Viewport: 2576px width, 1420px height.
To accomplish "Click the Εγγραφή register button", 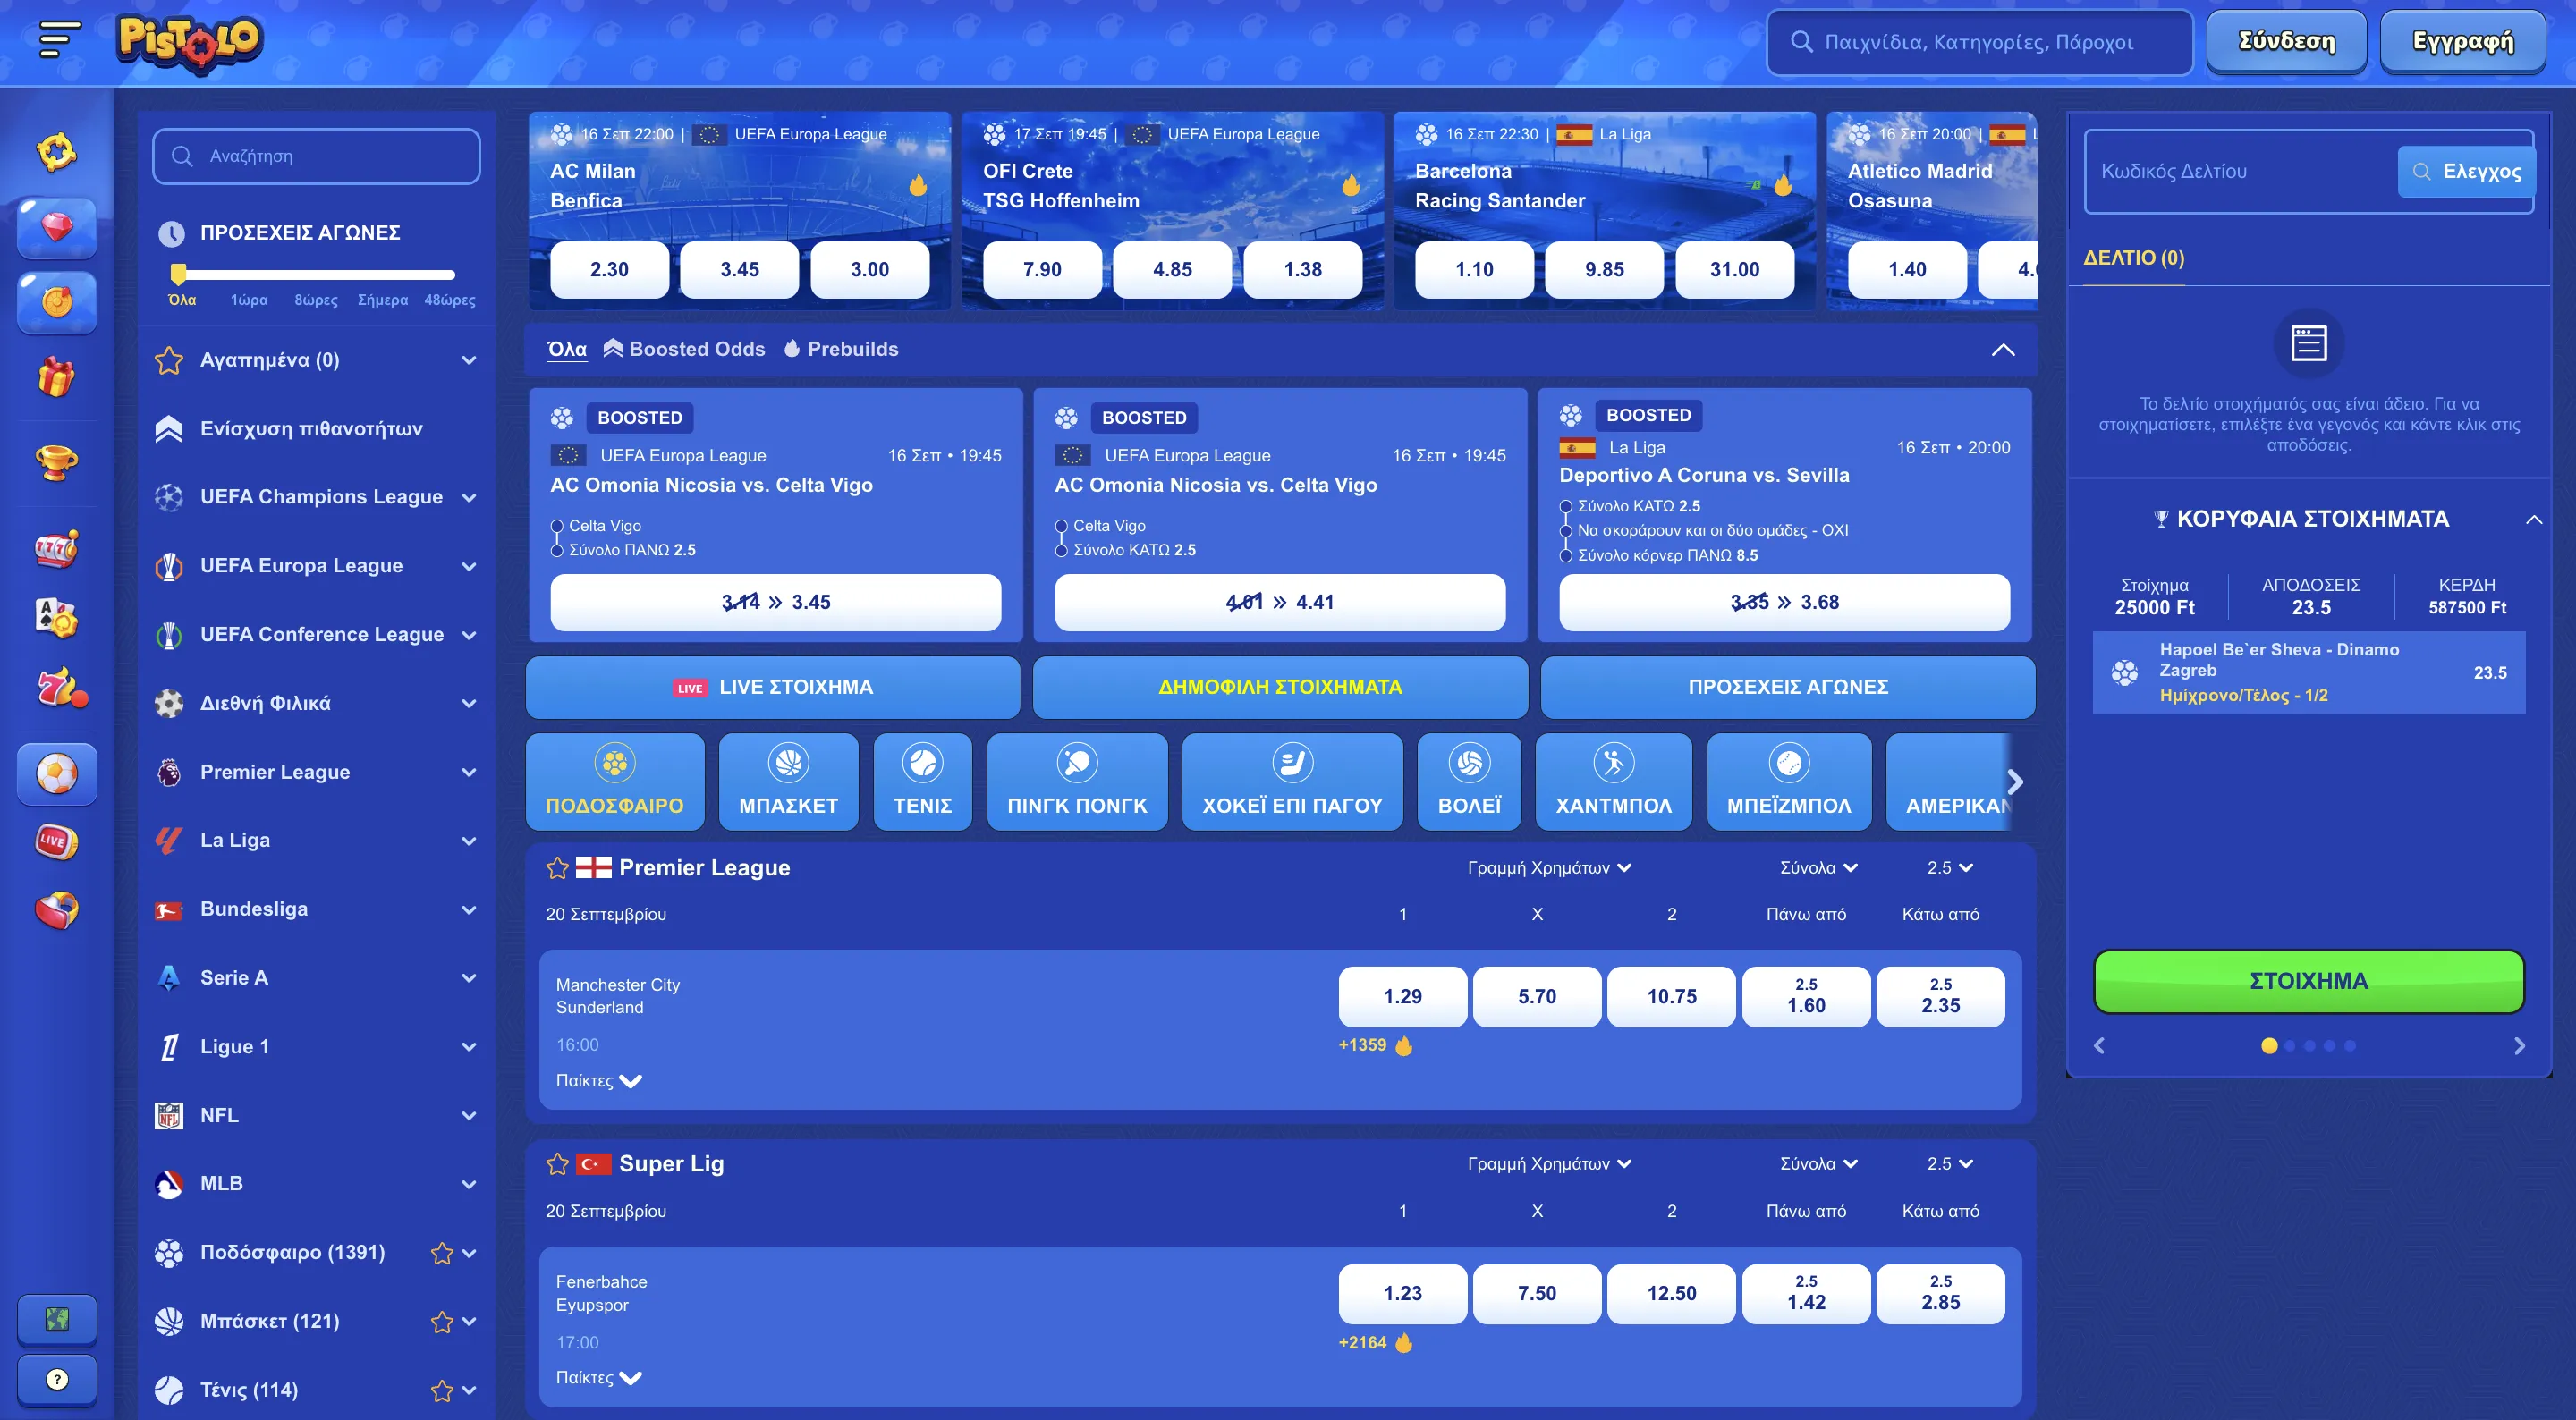I will 2462,41.
